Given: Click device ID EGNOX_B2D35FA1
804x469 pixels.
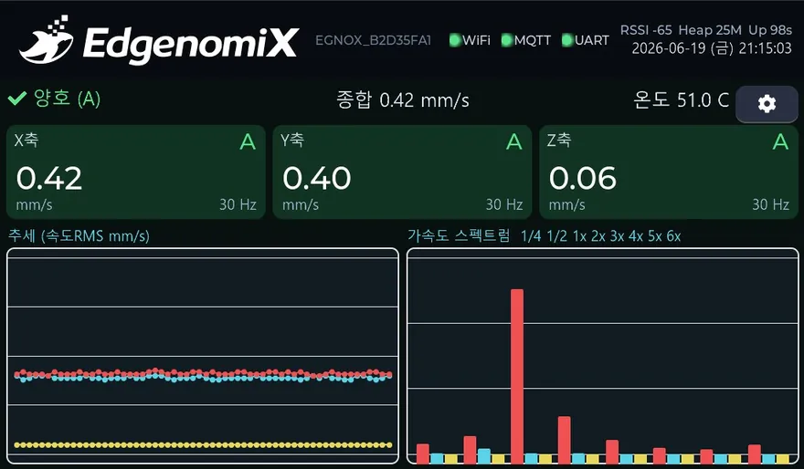Looking at the screenshot, I should tap(373, 40).
